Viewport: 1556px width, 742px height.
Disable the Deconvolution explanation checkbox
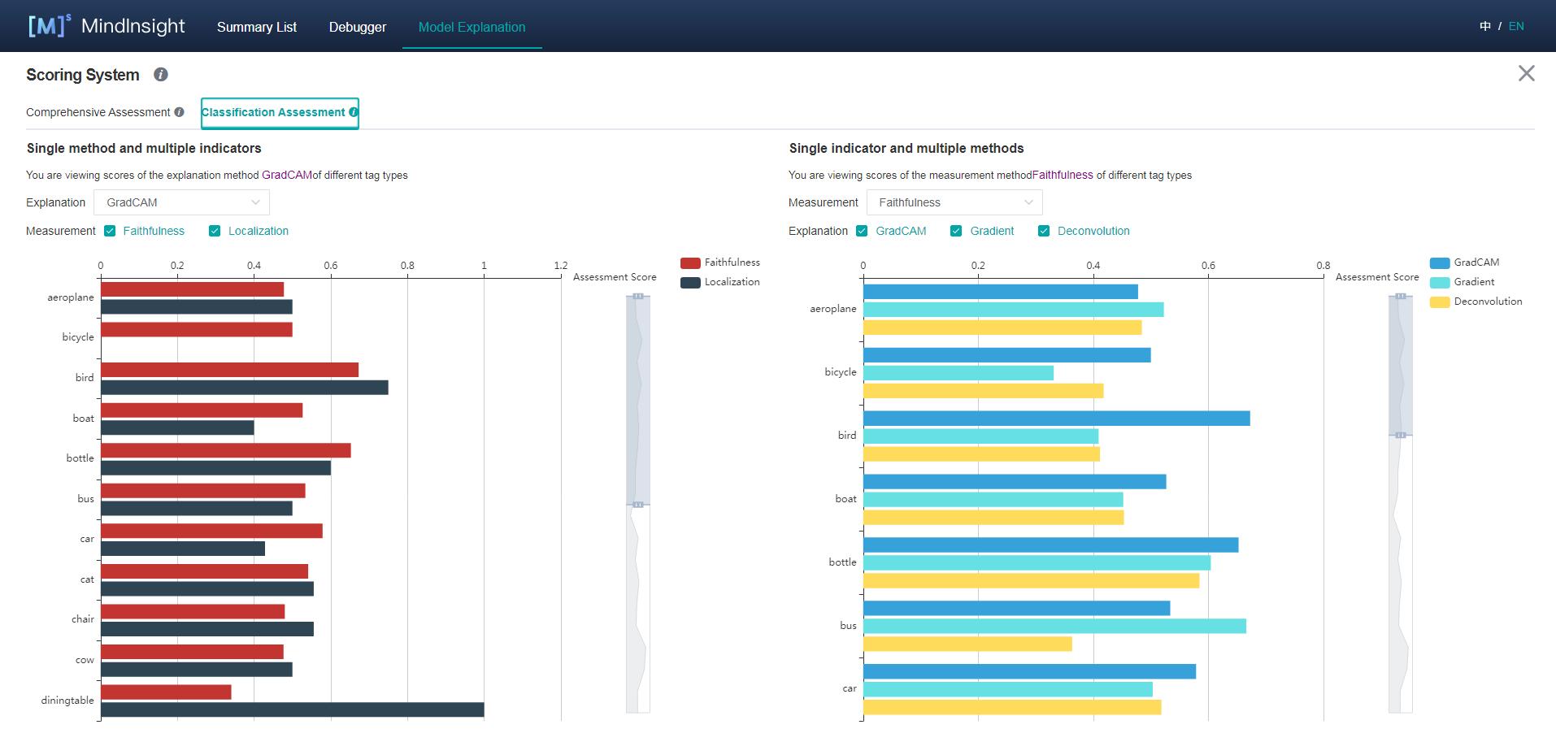[x=1044, y=231]
